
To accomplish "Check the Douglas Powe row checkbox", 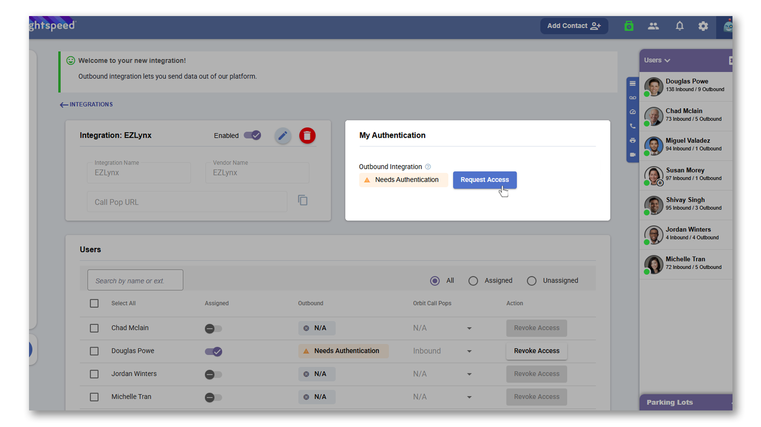I will pyautogui.click(x=94, y=351).
